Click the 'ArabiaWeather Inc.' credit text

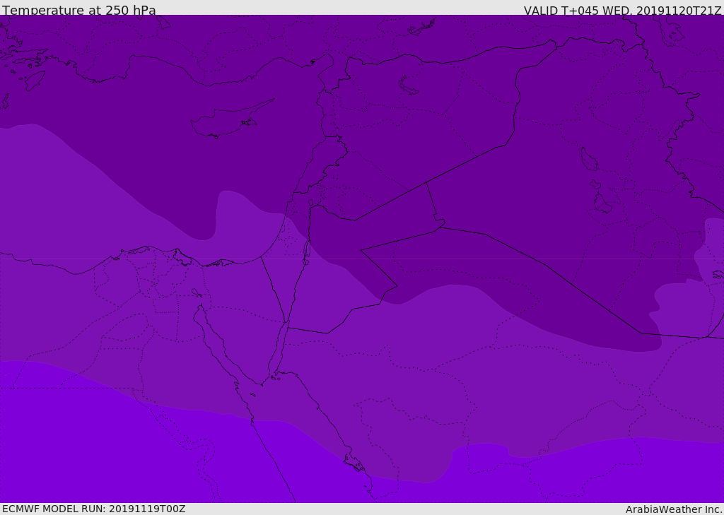point(674,509)
